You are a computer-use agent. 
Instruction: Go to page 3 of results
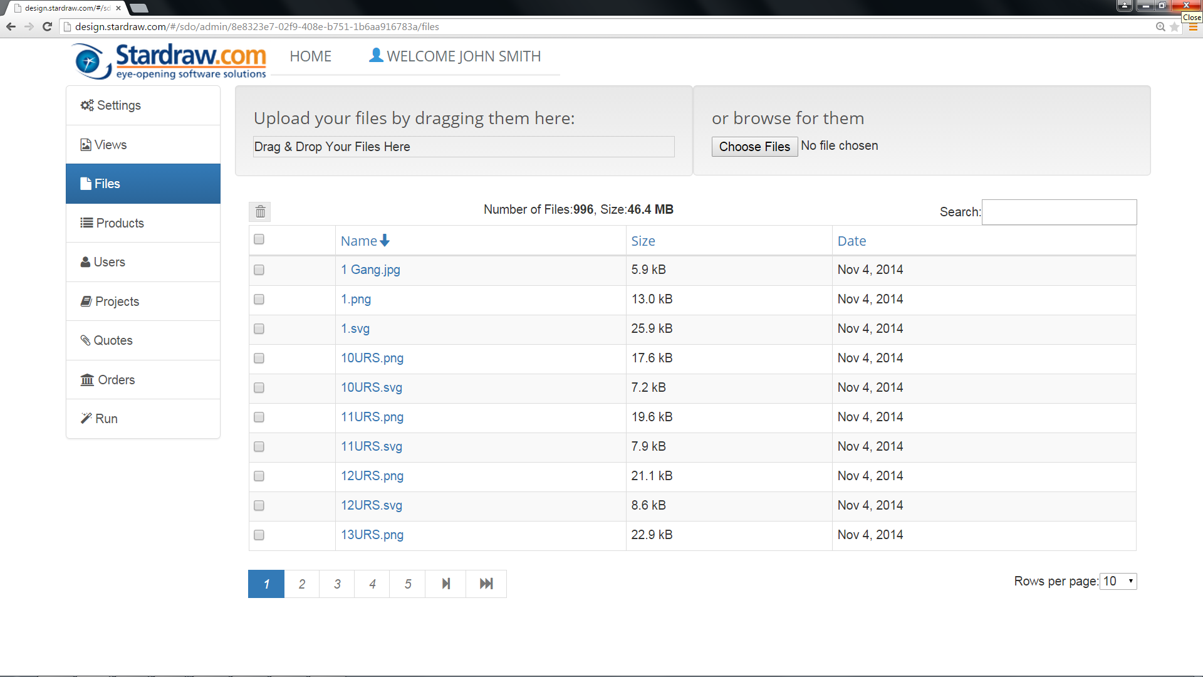coord(337,584)
